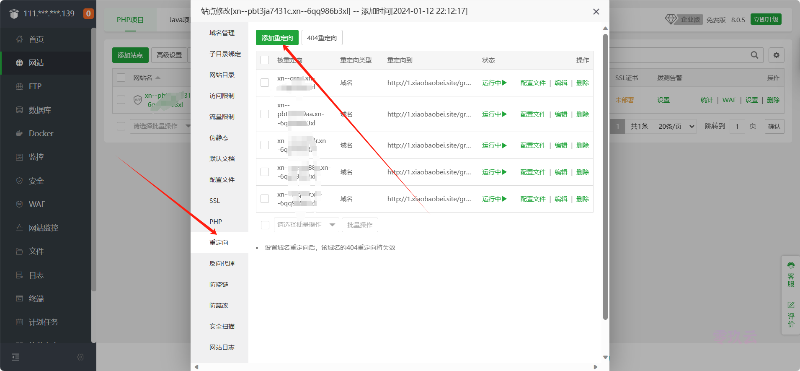Viewport: 800px width, 371px height.
Task: Check the fourth redirect row checkbox
Action: pyautogui.click(x=265, y=172)
